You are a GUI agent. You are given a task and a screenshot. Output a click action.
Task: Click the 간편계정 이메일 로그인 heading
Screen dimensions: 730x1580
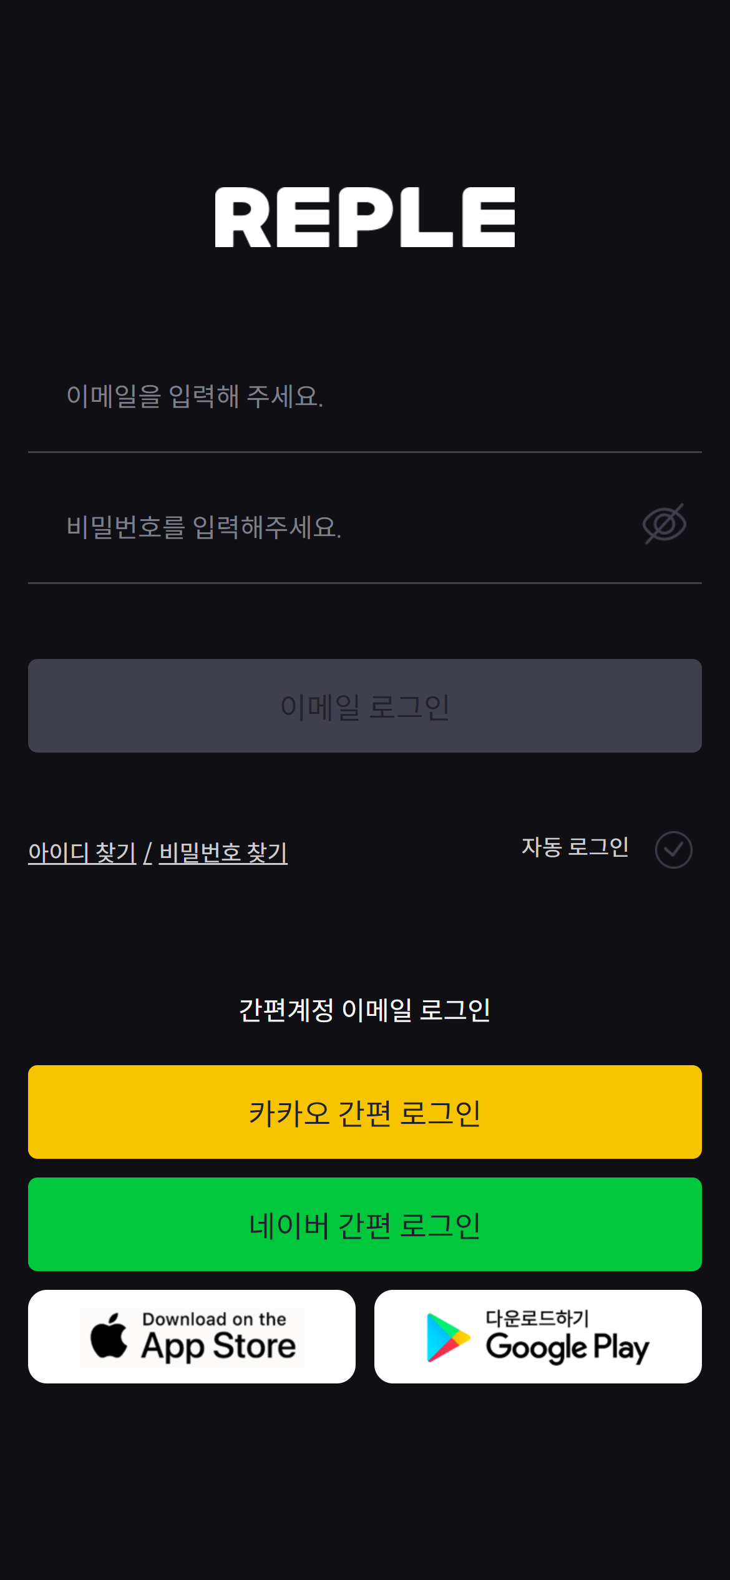tap(365, 1010)
